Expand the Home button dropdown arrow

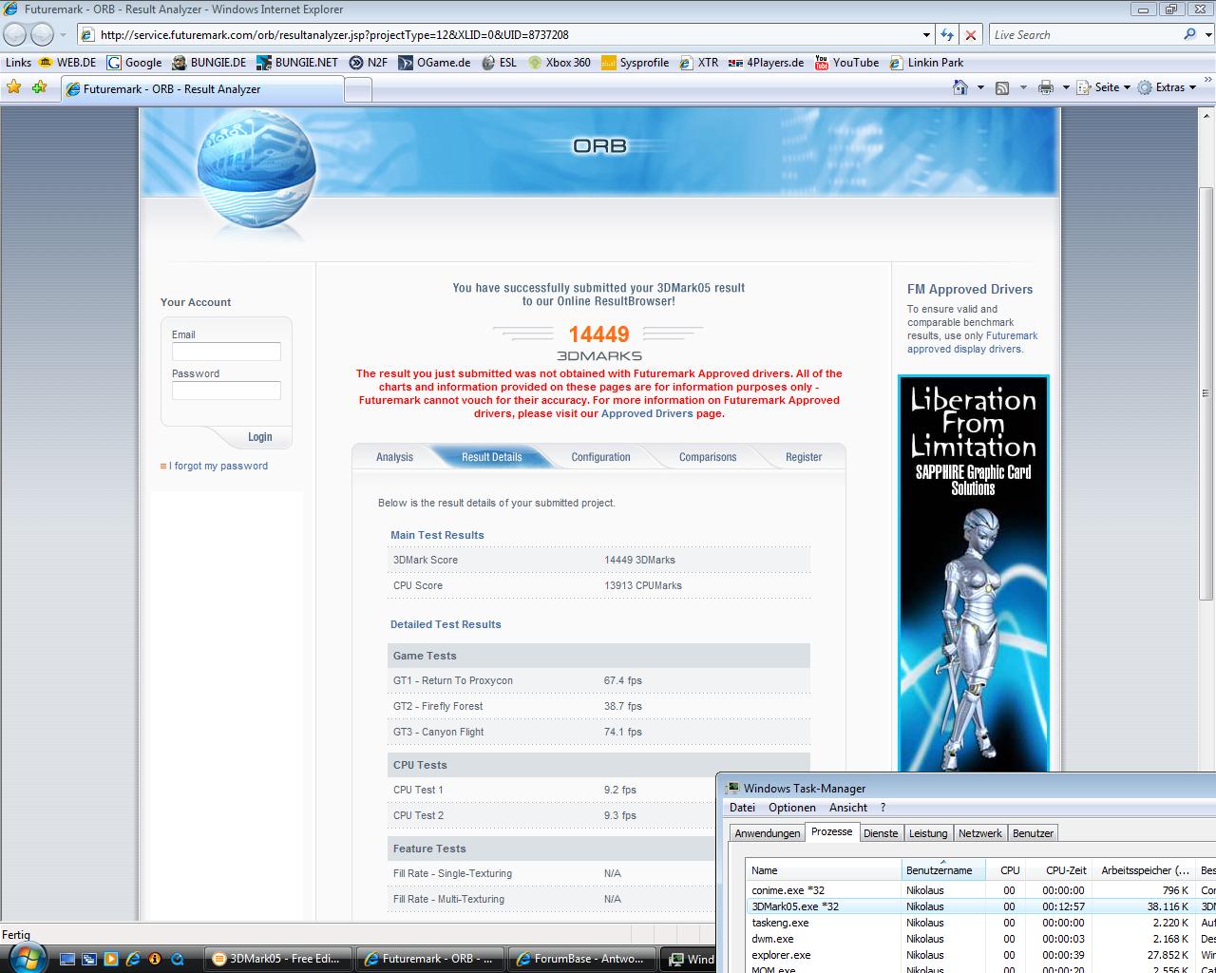click(x=980, y=87)
